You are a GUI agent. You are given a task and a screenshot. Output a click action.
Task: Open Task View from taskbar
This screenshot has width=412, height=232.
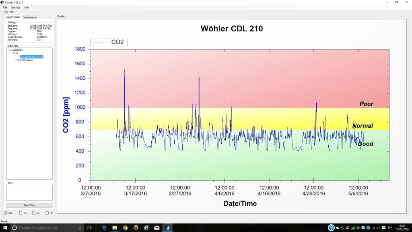coord(89,228)
